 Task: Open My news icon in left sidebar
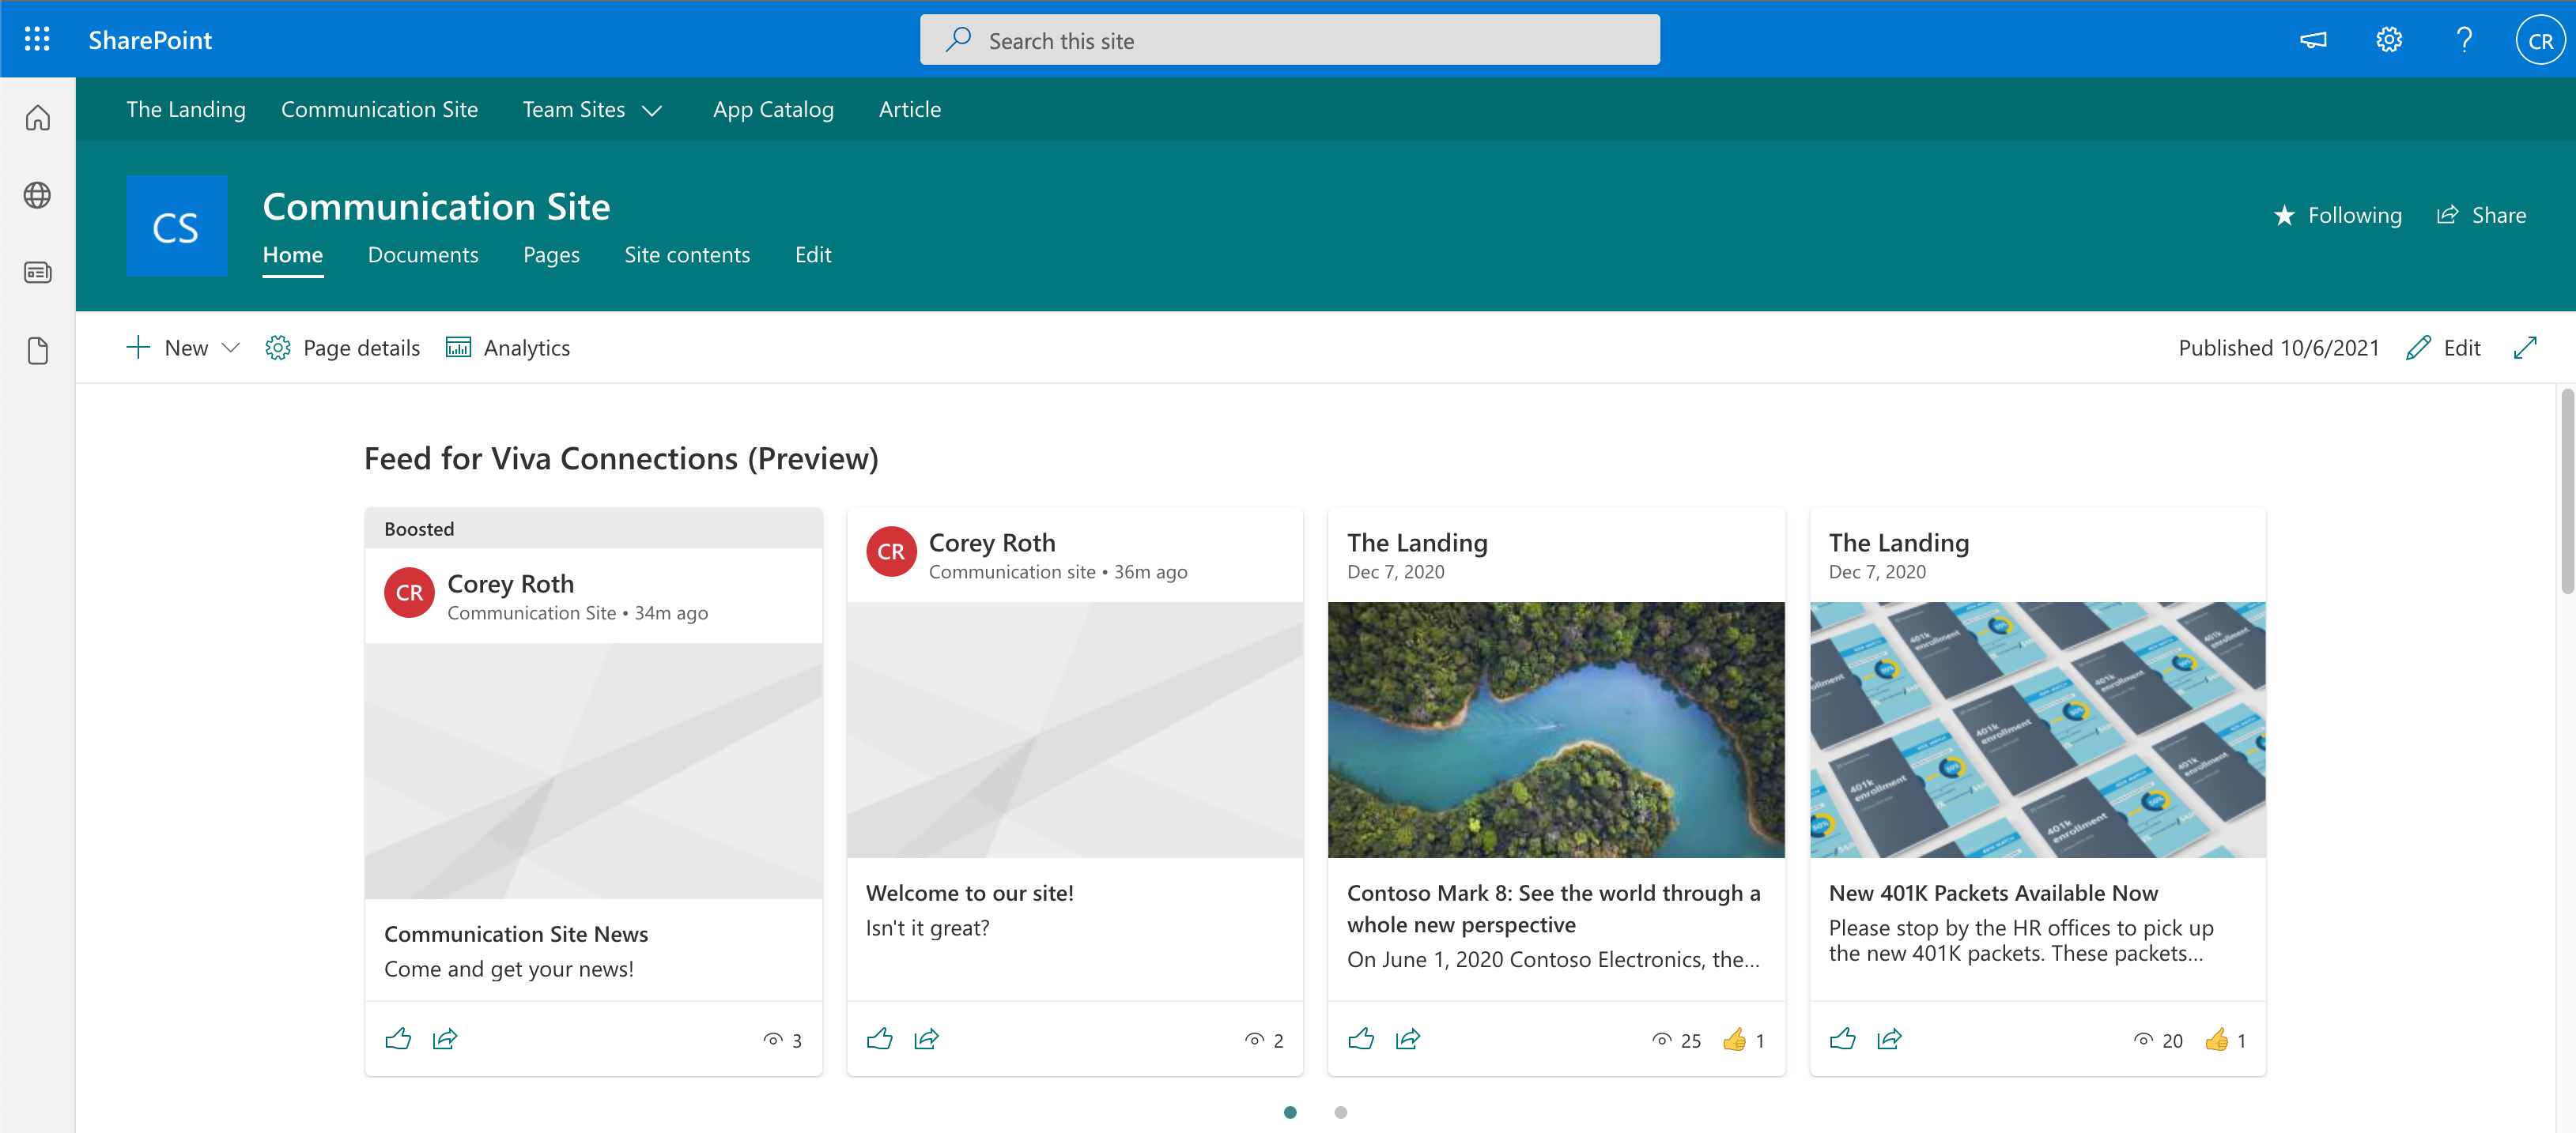[x=37, y=273]
